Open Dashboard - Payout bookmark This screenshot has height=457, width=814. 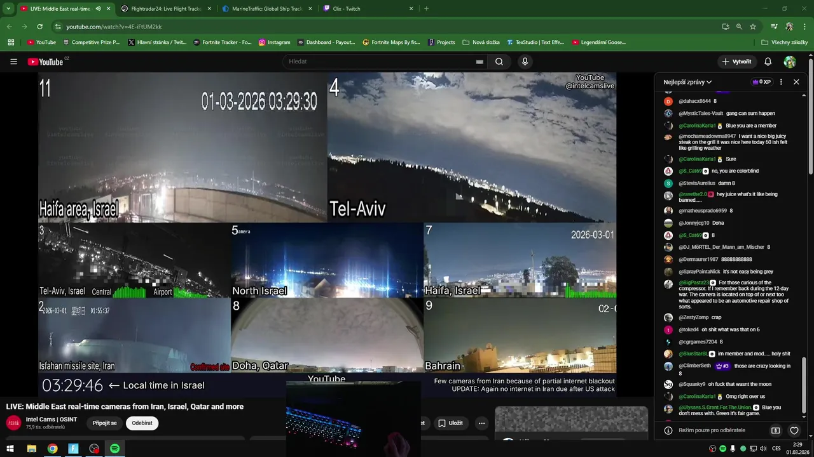(326, 43)
